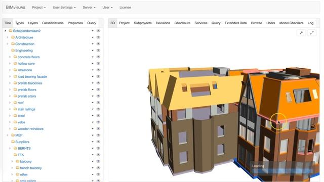
Task: Open the Services tab
Action: tap(201, 23)
